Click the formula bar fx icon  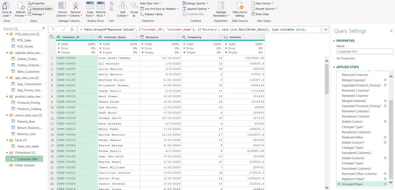pos(72,30)
